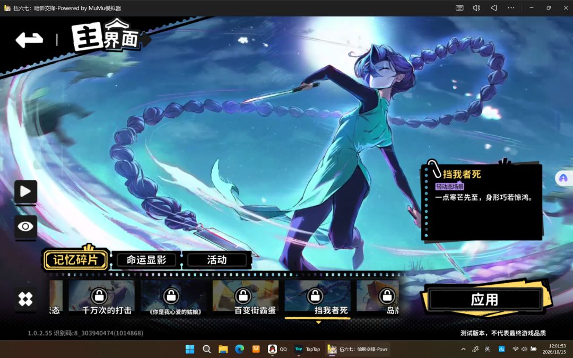Open the battery status tray icon
Image resolution: width=573 pixels, height=358 pixels.
click(x=534, y=349)
